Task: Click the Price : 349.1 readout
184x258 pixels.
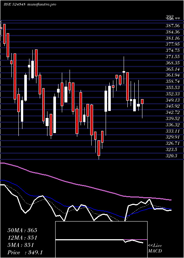Action: (25, 252)
